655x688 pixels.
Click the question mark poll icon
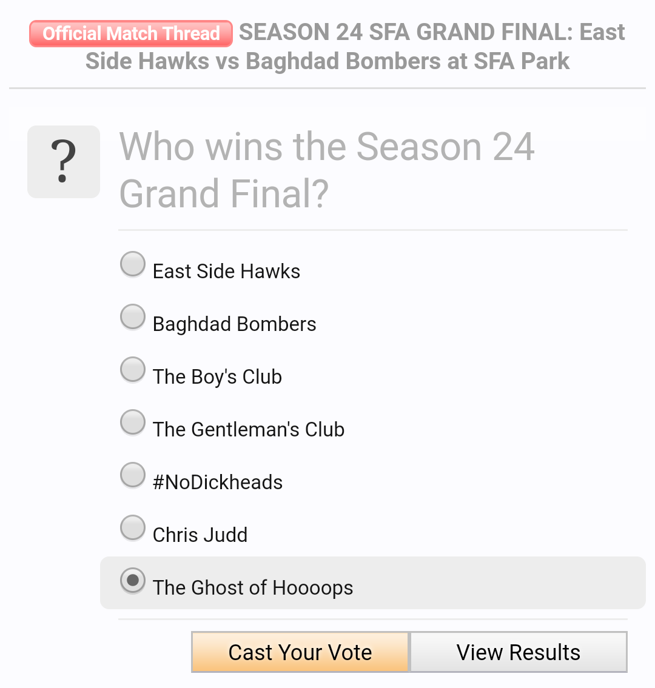(x=64, y=161)
